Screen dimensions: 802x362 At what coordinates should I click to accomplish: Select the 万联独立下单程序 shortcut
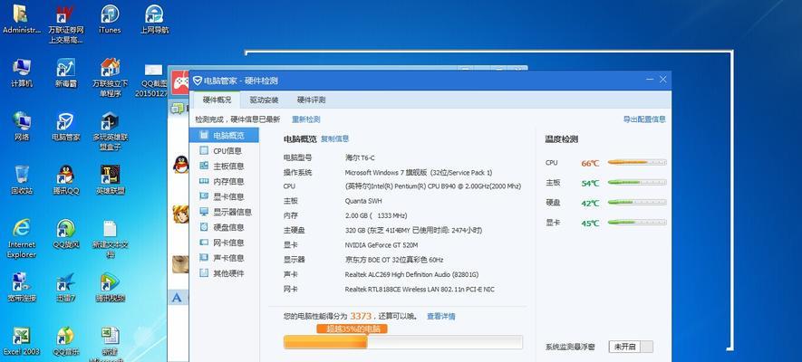point(110,78)
